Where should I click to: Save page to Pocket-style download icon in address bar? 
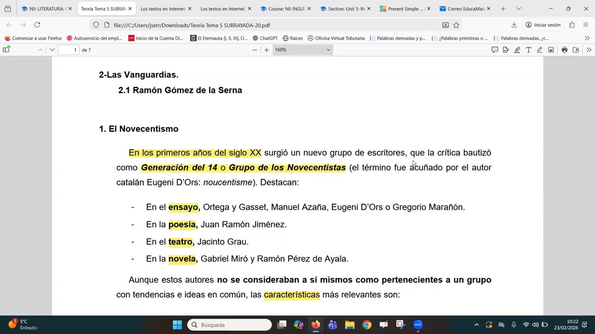(445, 25)
